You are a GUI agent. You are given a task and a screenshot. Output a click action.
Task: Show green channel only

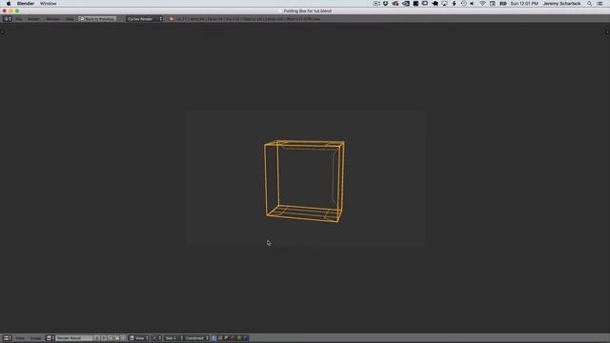tap(239, 338)
